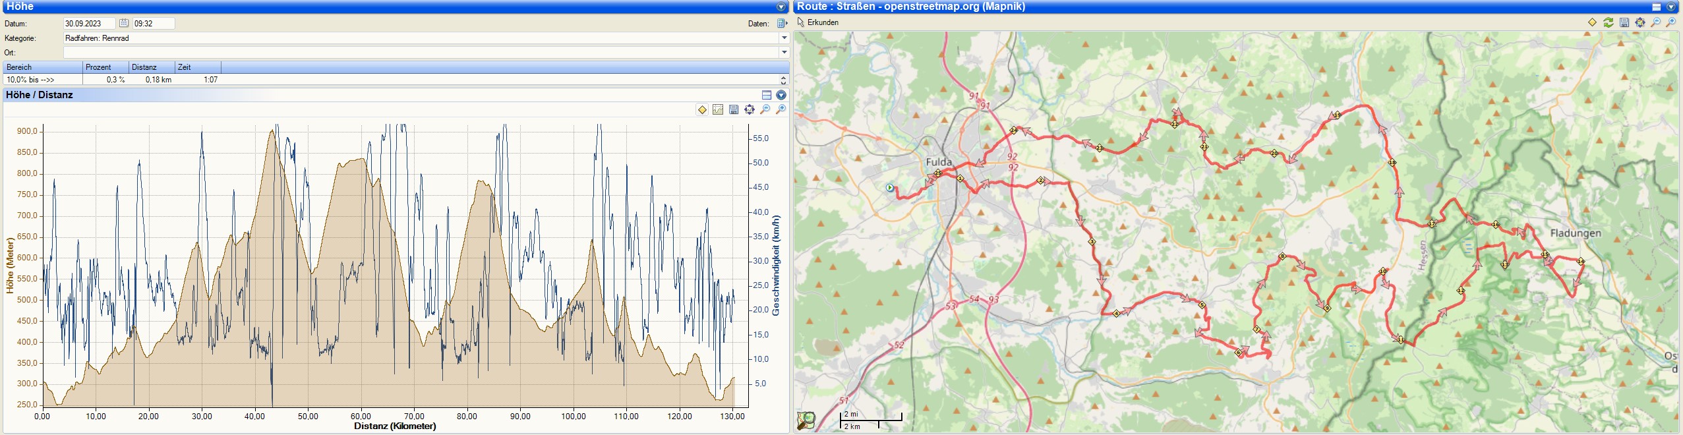The height and width of the screenshot is (435, 1683).
Task: Click the Daten data table icon
Action: point(782,23)
